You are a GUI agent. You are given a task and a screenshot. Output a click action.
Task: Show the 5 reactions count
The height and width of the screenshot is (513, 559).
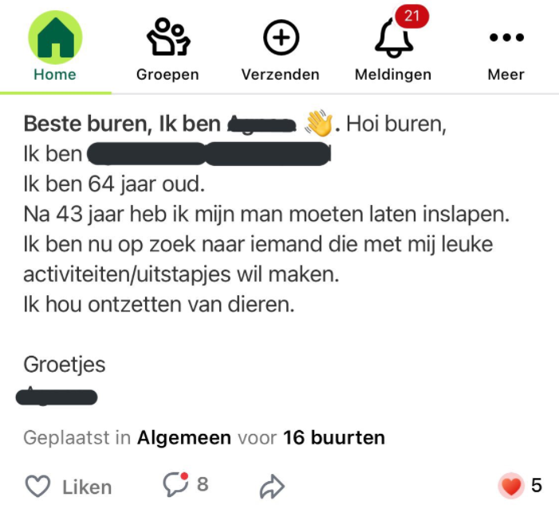(537, 485)
